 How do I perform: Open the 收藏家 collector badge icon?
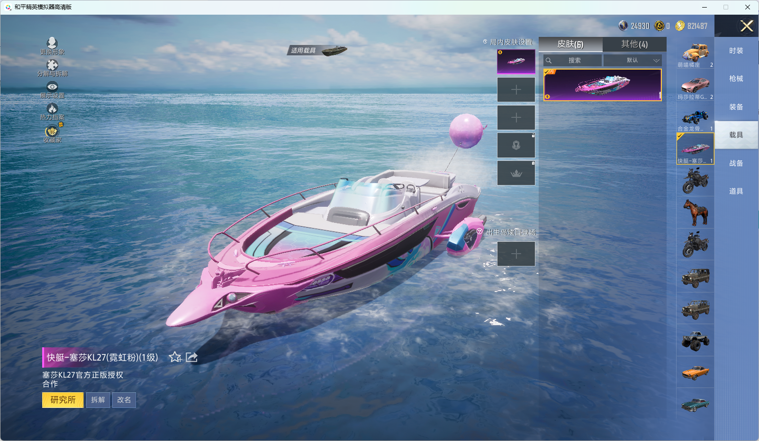click(52, 131)
